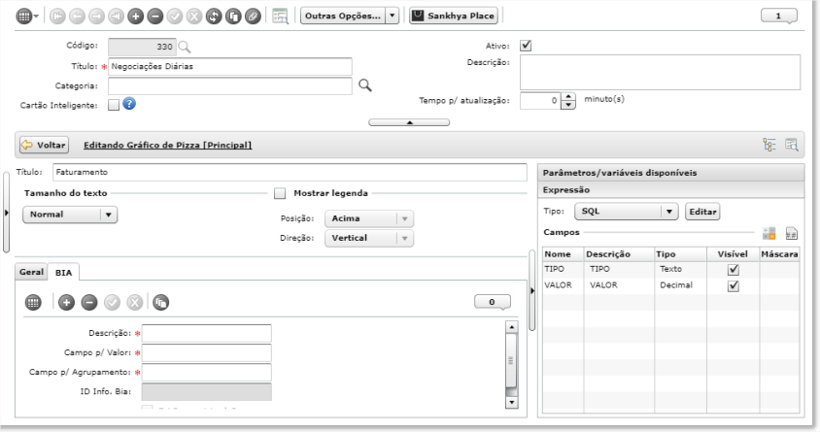
Task: Add a BIA entry with plus icon
Action: click(x=66, y=302)
